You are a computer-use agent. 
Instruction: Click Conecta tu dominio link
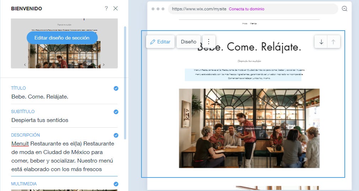pyautogui.click(x=247, y=9)
